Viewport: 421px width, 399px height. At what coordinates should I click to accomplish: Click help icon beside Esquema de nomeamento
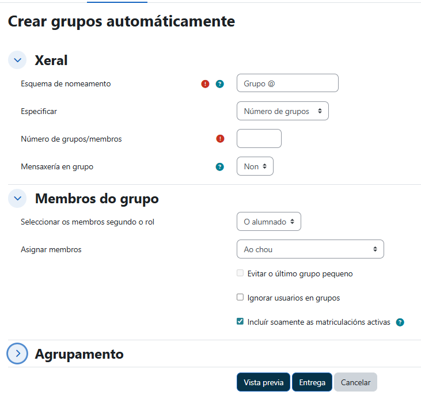click(x=219, y=84)
